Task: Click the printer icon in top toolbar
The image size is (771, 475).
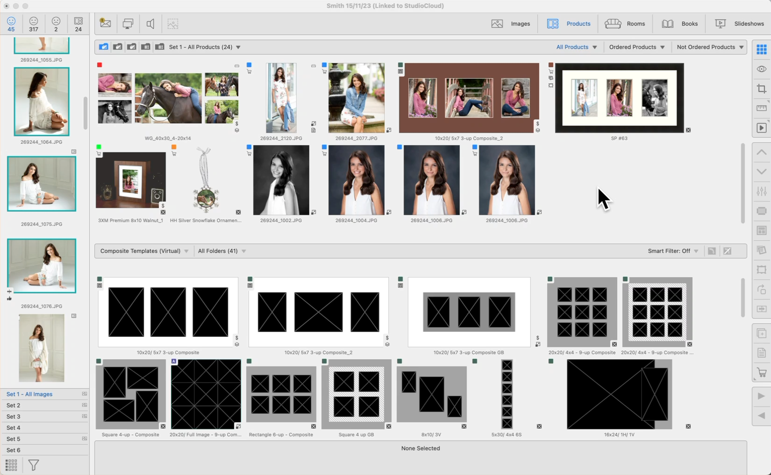Action: [128, 23]
